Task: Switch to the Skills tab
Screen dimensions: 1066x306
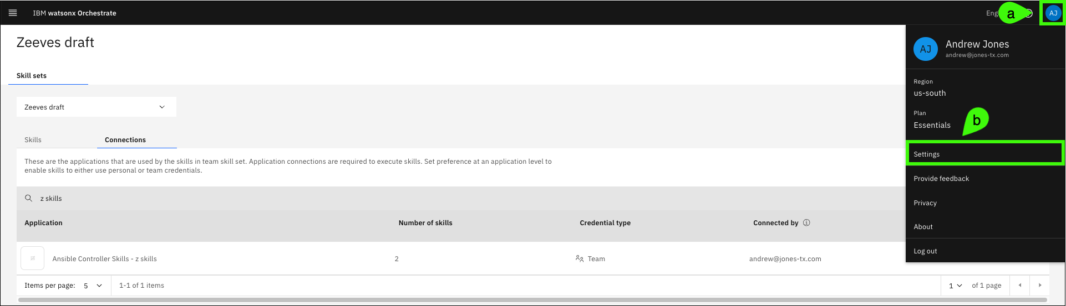Action: [x=33, y=140]
